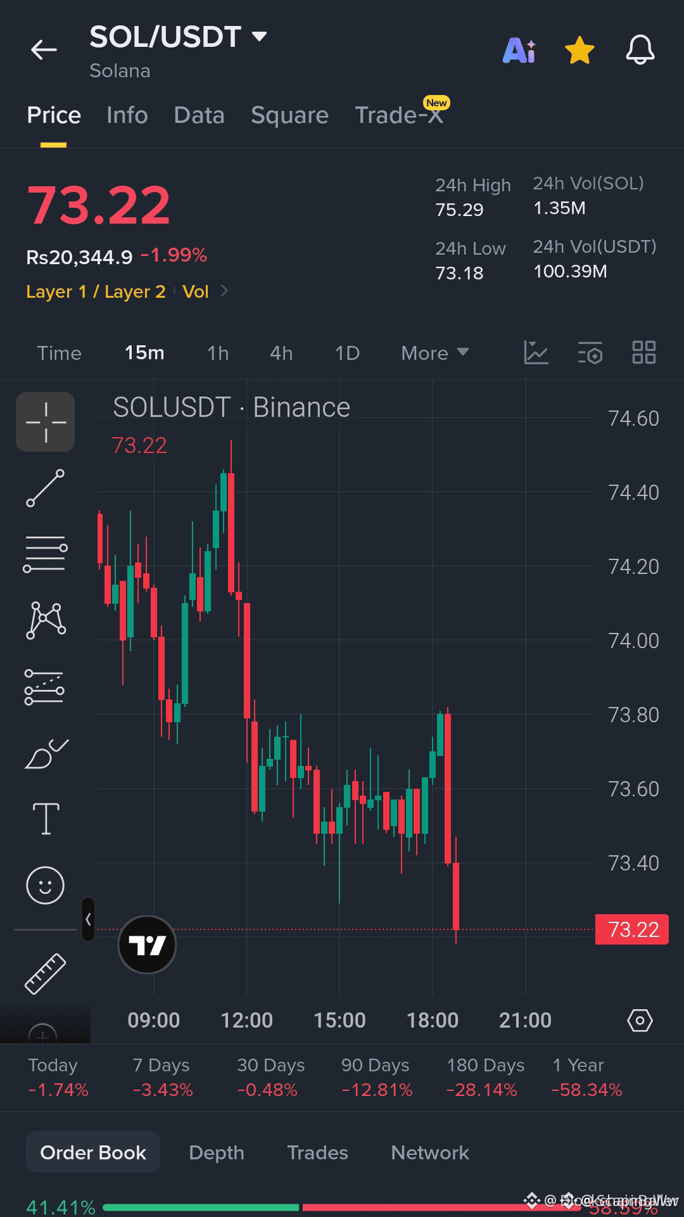Select the 4h chart interval
684x1217 pixels.
281,353
